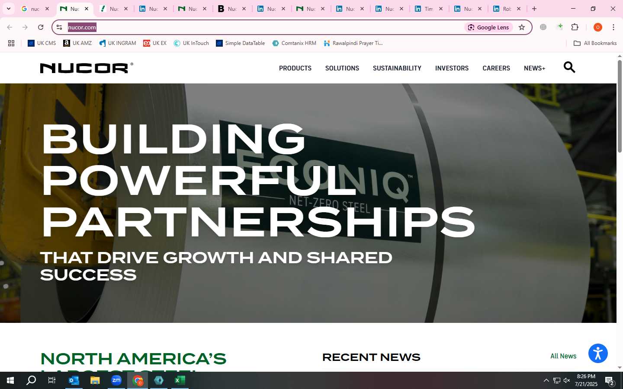Viewport: 623px width, 389px height.
Task: Open the Apps grid in the bookmarks bar
Action: coord(11,43)
